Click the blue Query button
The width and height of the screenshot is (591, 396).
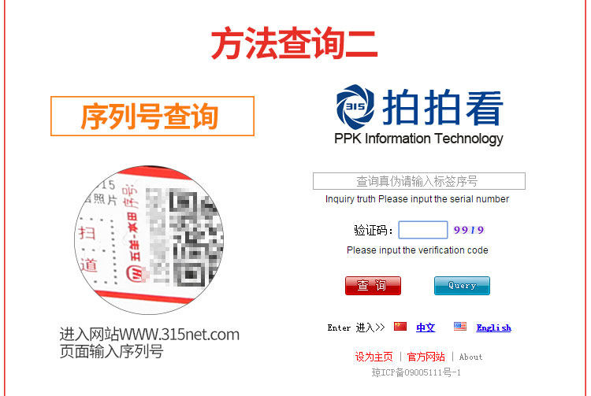pos(462,286)
